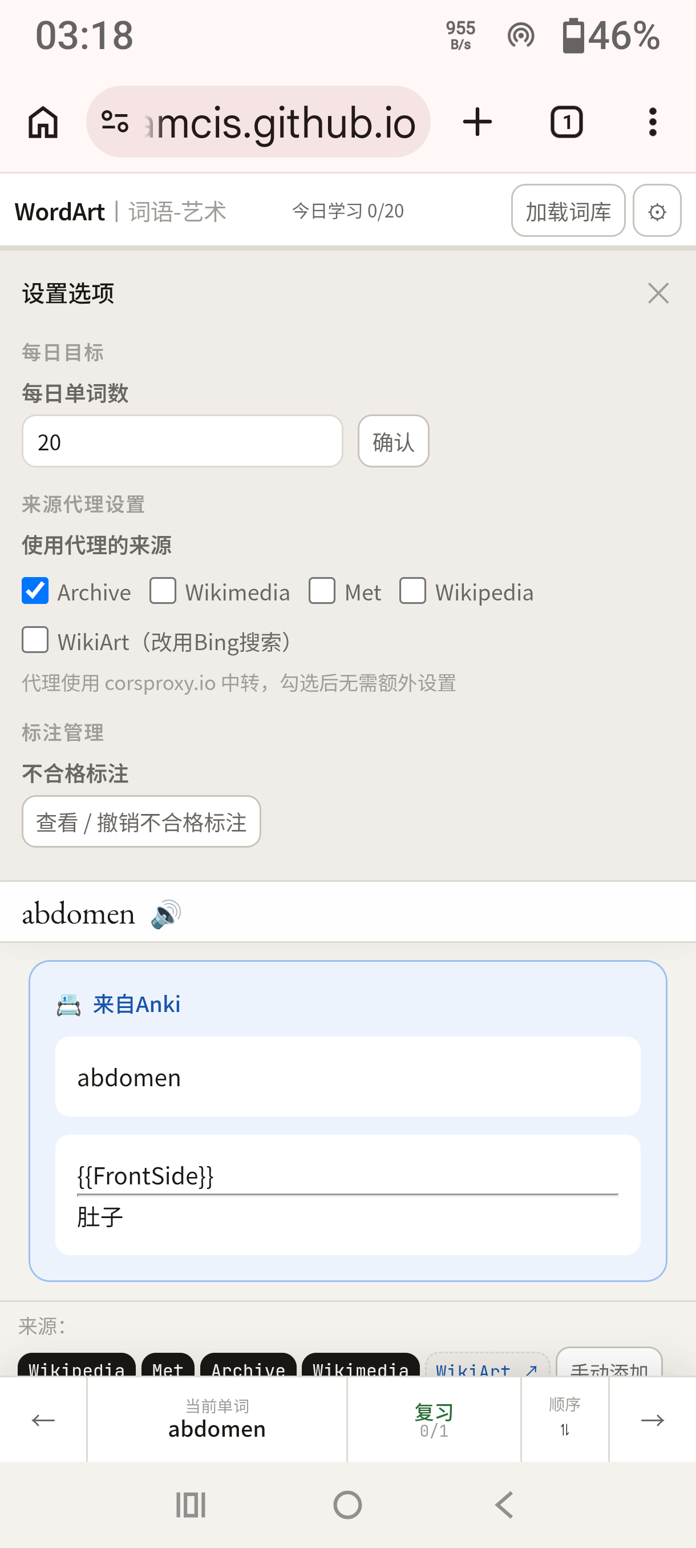Viewport: 696px width, 1548px height.
Task: Go to next word arrow
Action: [652, 1420]
